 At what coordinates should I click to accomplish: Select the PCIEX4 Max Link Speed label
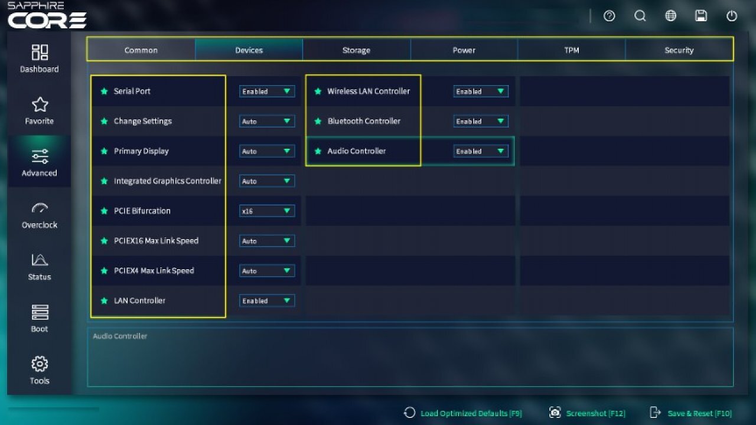click(154, 270)
